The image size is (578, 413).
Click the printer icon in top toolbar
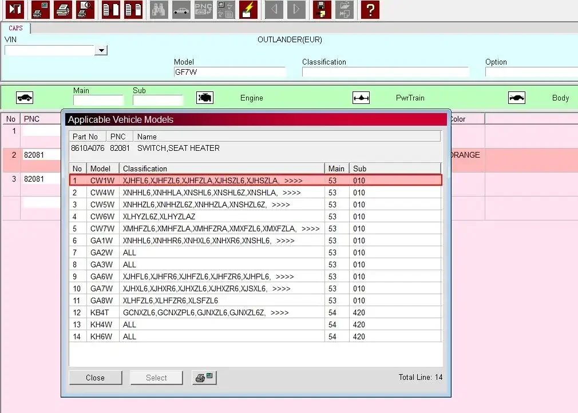point(63,9)
